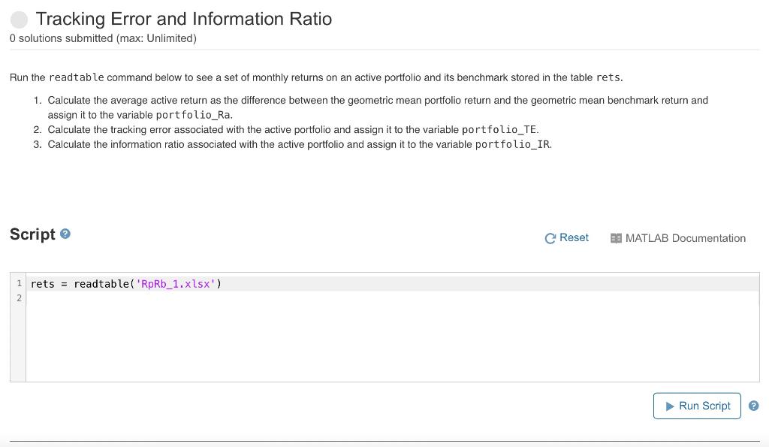Click line number 1 in the editor gutter

point(19,283)
